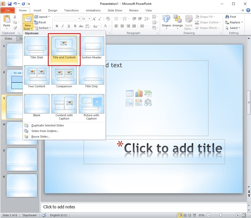Click Increase Font Size icon
Viewport: 251px width, 218px height.
click(x=94, y=19)
